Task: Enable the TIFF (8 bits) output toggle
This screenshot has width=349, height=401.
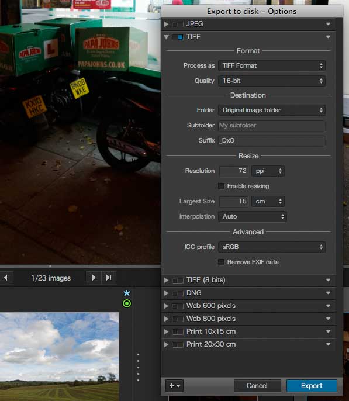Action: point(178,281)
